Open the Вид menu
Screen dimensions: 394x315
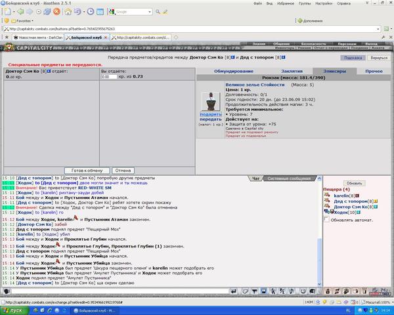[269, 3]
